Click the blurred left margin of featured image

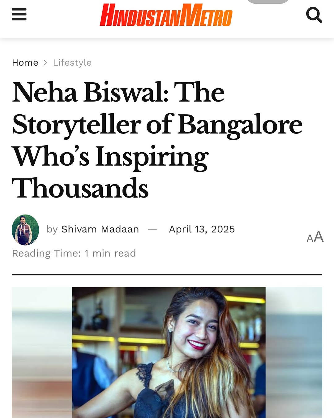[42, 352]
